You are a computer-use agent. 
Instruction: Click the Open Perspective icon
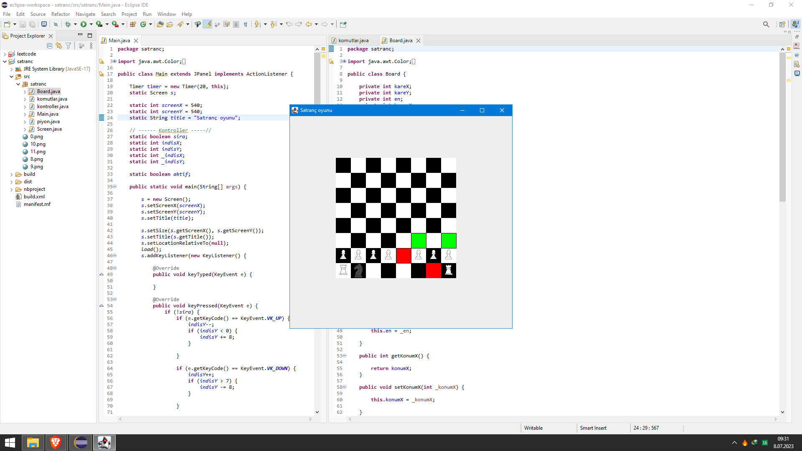click(x=782, y=24)
